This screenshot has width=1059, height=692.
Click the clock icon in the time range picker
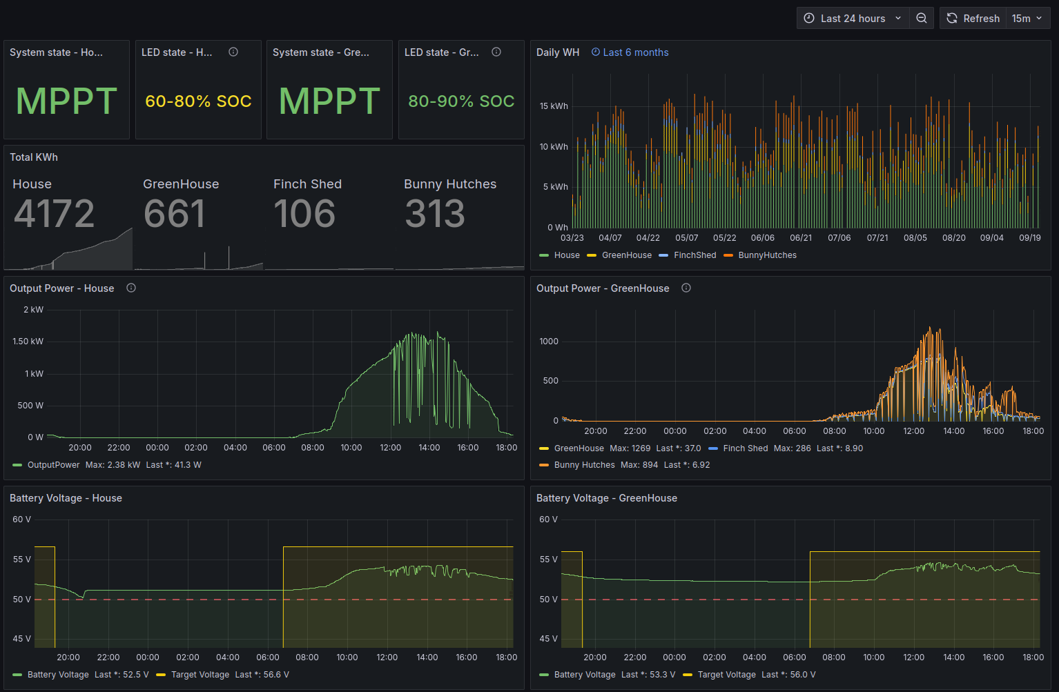click(x=809, y=19)
